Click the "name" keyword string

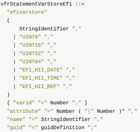coord(16,119)
